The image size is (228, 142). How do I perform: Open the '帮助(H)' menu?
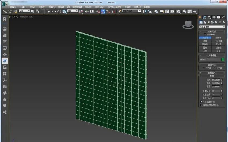pos(128,7)
